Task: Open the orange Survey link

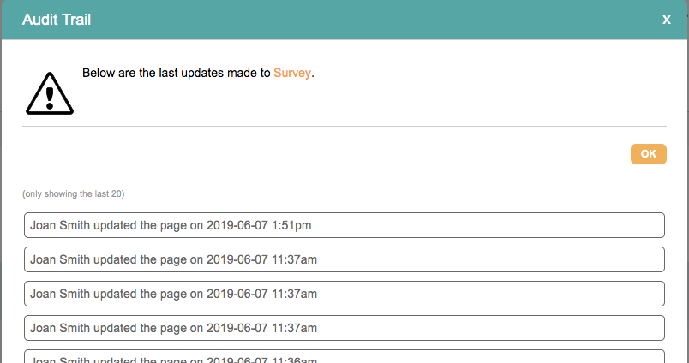Action: tap(292, 74)
